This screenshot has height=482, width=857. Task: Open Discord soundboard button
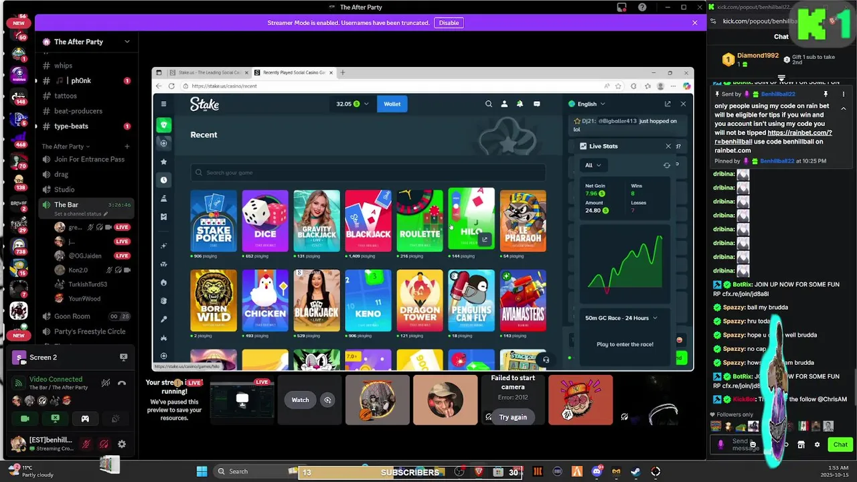click(x=115, y=418)
